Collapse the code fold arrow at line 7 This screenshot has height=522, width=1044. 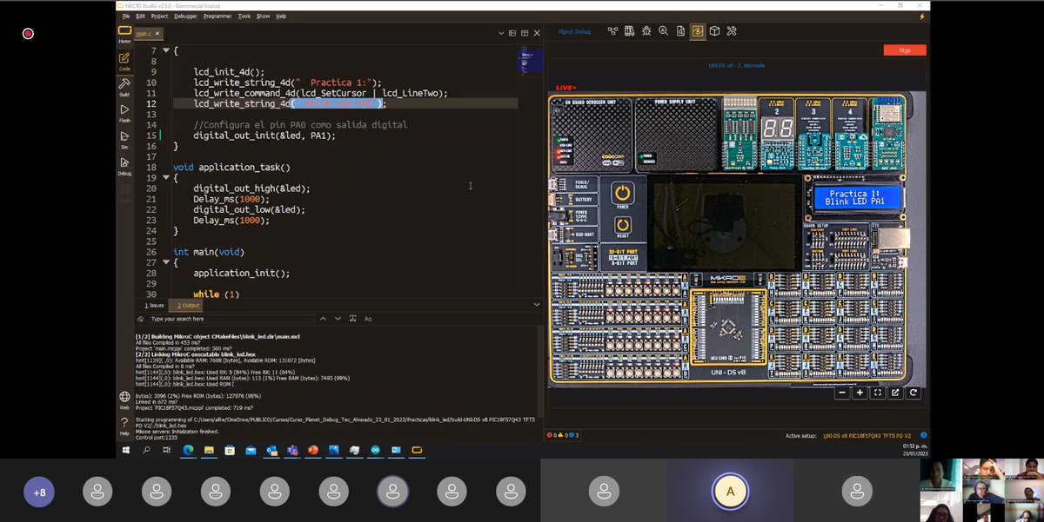pyautogui.click(x=166, y=50)
